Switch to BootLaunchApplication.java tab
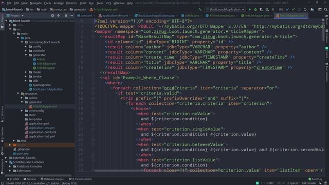 156,15
